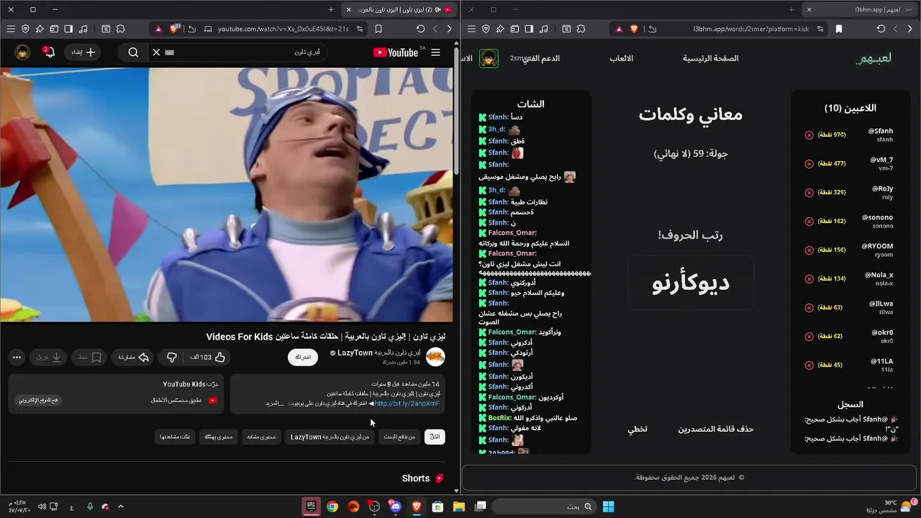
Task: Click the LazyTown video player
Action: coord(227,195)
